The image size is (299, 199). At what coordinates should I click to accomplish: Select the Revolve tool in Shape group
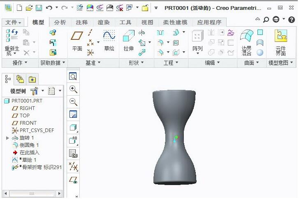pos(141,33)
